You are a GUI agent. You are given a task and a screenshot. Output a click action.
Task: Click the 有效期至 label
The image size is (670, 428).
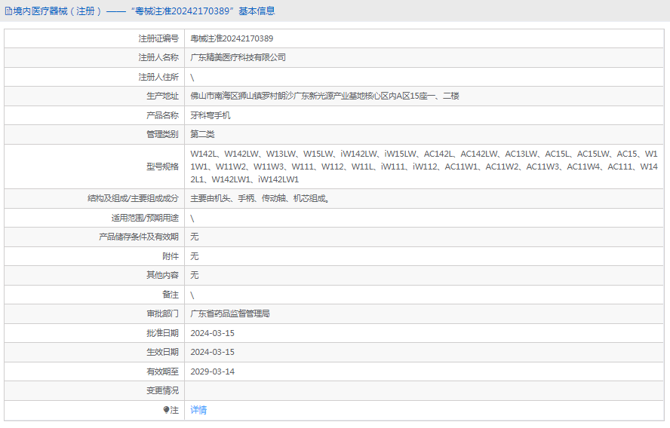coord(162,371)
